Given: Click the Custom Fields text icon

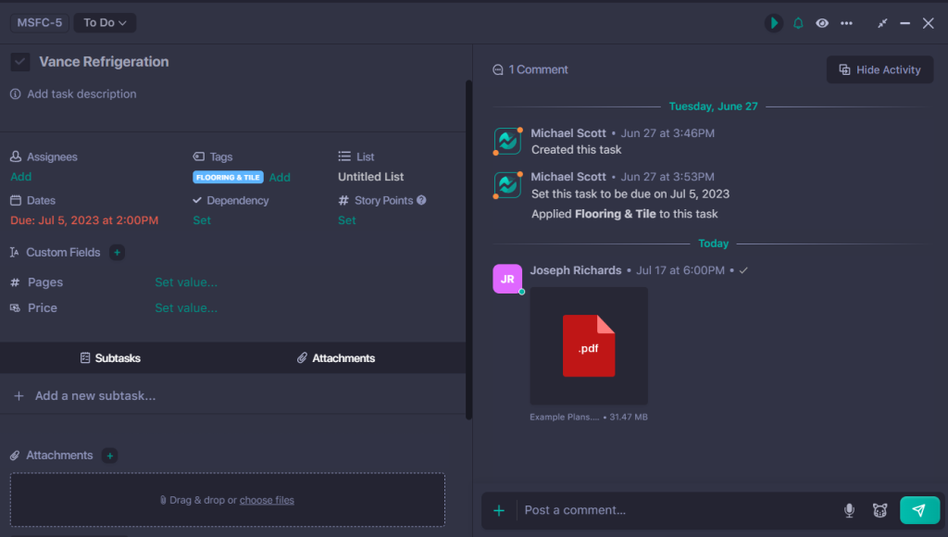Looking at the screenshot, I should (15, 252).
